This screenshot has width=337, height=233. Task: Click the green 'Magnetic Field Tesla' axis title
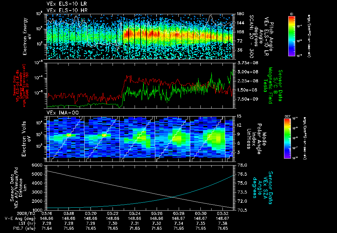[268, 86]
